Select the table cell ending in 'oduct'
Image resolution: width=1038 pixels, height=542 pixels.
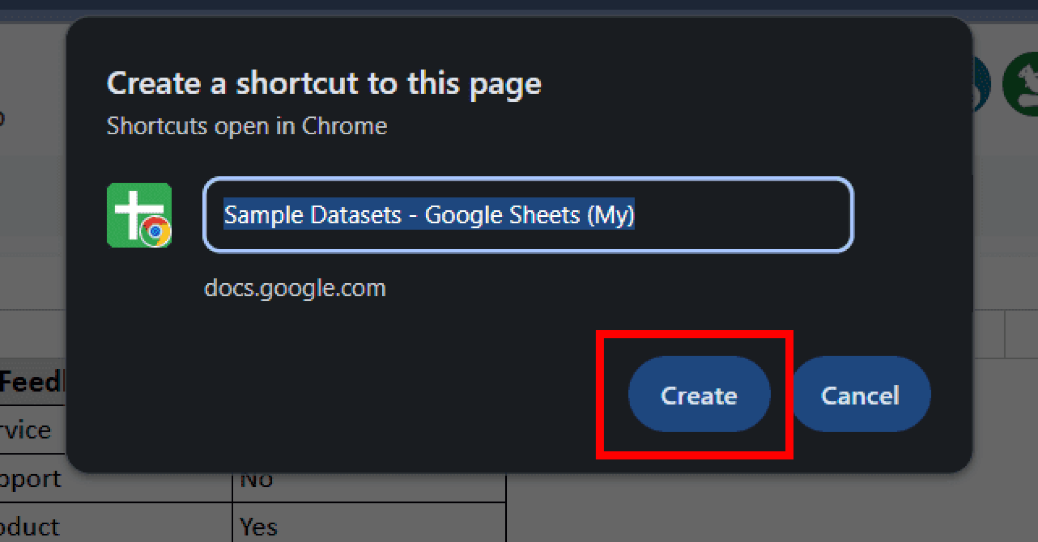[31, 527]
